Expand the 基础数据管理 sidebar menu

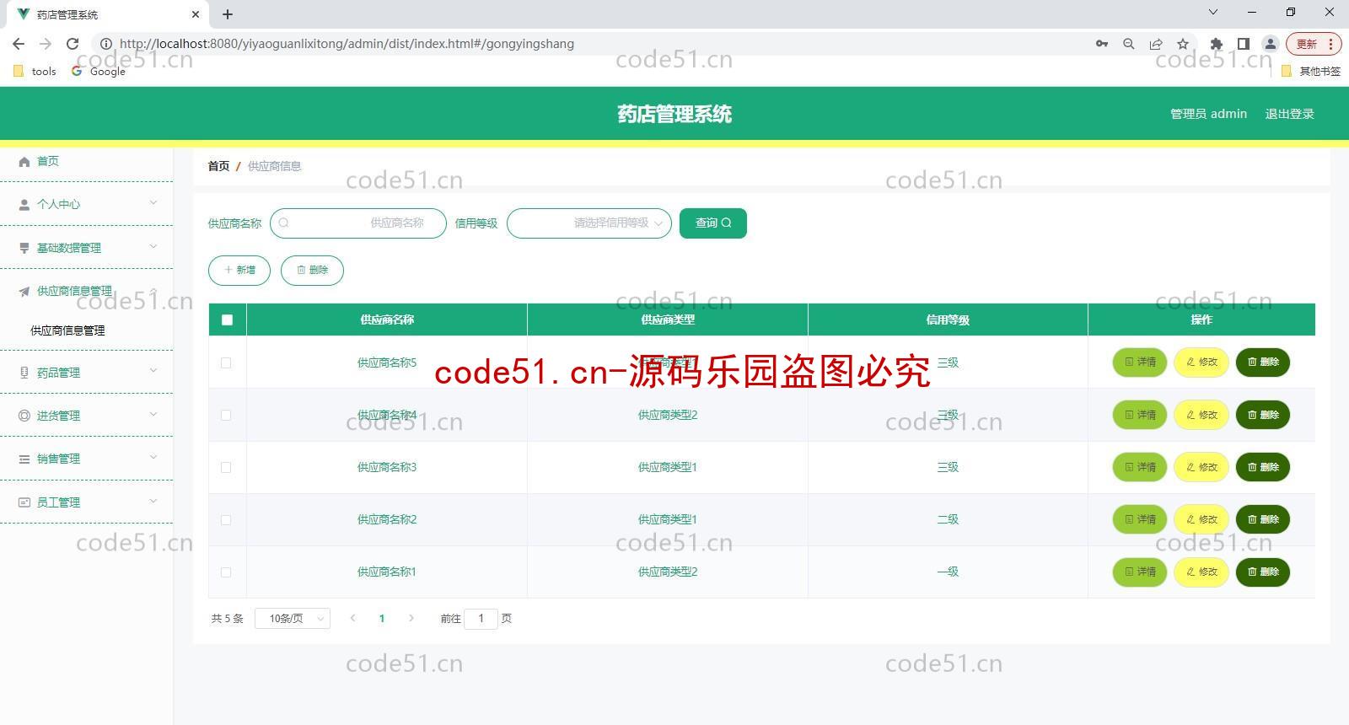click(x=87, y=247)
